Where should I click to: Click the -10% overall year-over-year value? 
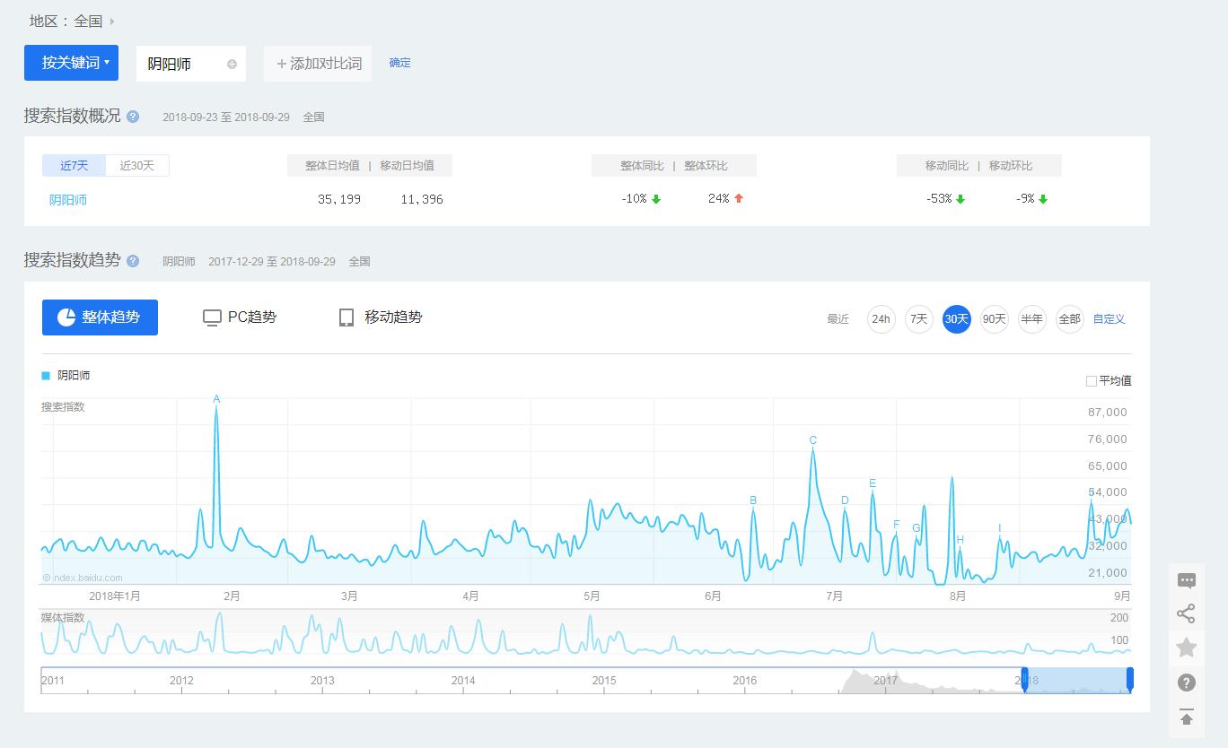pos(634,199)
